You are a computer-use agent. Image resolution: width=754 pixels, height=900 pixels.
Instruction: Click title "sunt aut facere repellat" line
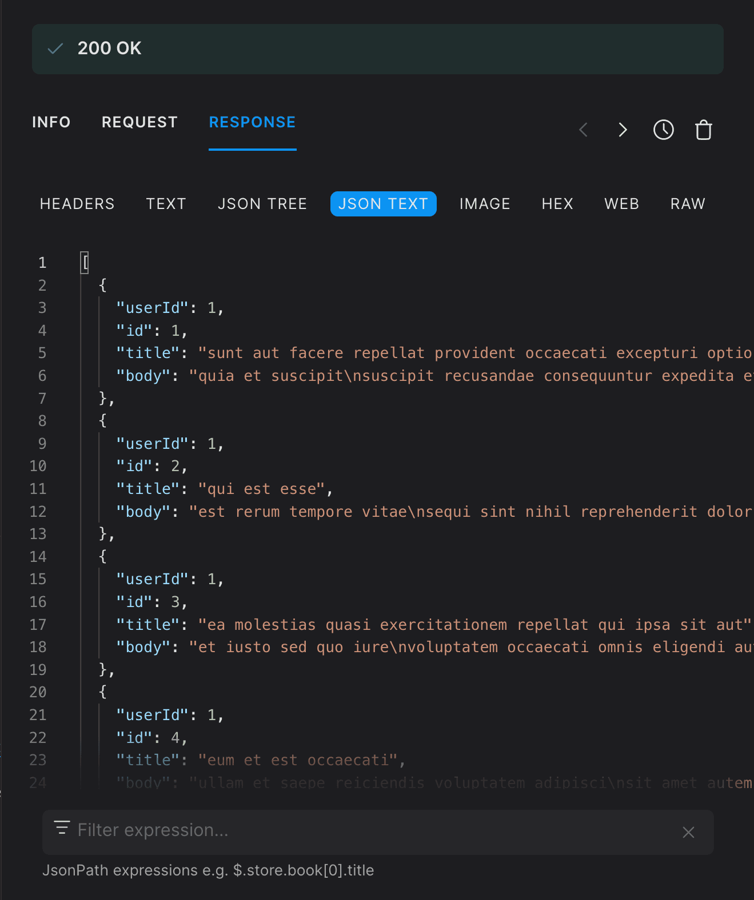point(434,353)
